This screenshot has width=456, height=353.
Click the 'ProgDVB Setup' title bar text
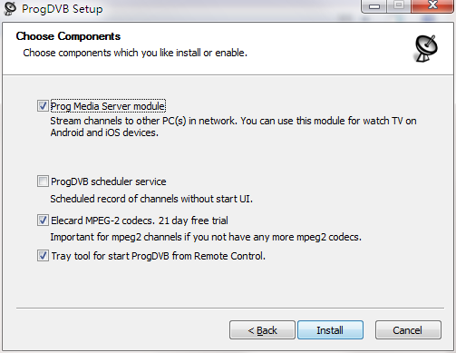tap(63, 9)
